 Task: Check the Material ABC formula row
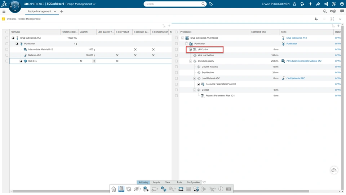[x=7, y=55]
